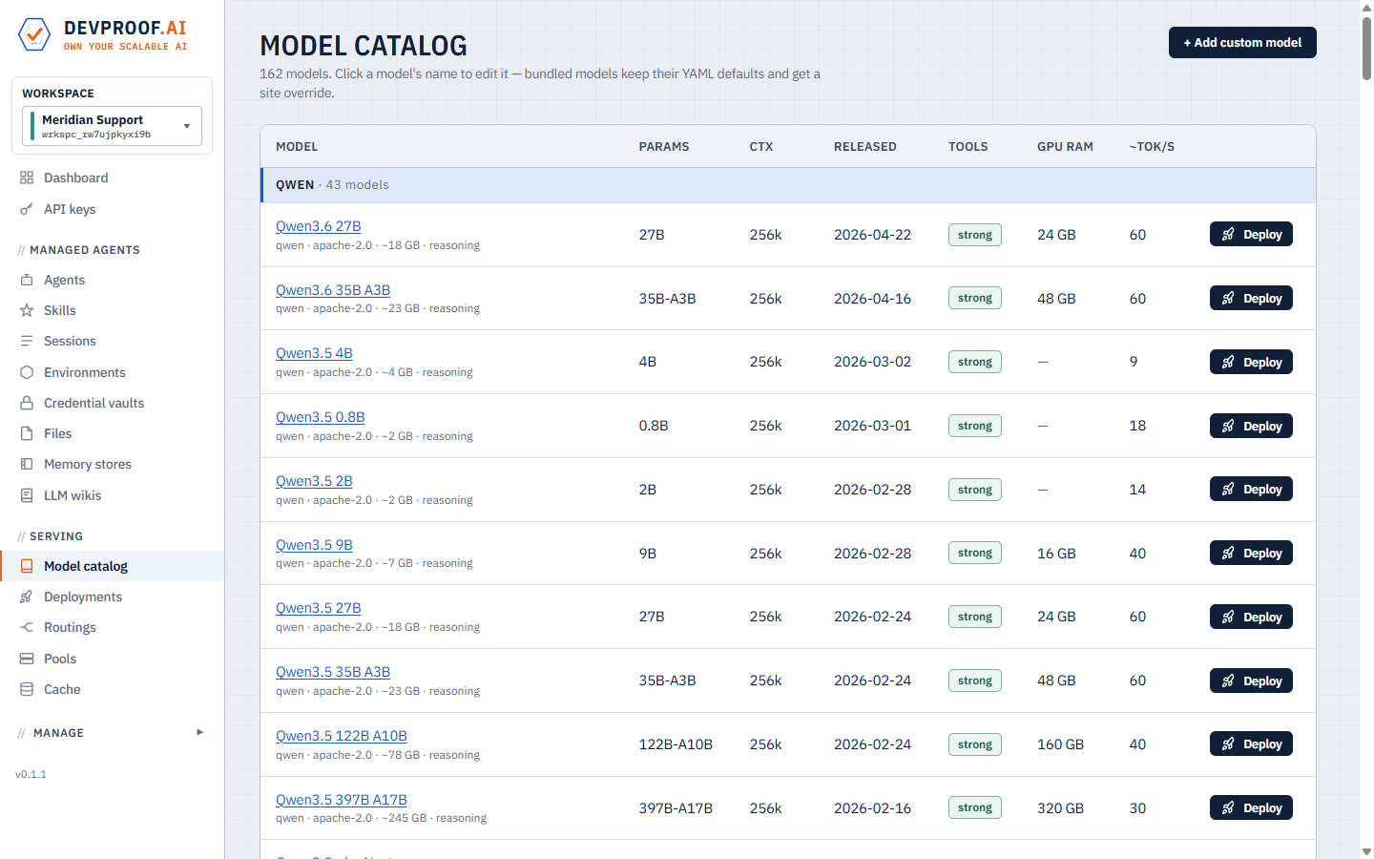Click the 2026-04-22 release date cell

872,235
